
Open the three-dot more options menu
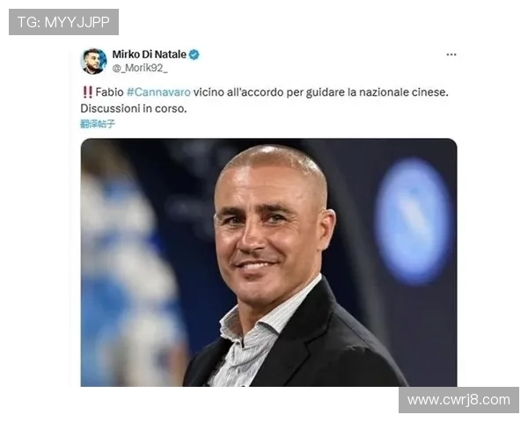(451, 55)
